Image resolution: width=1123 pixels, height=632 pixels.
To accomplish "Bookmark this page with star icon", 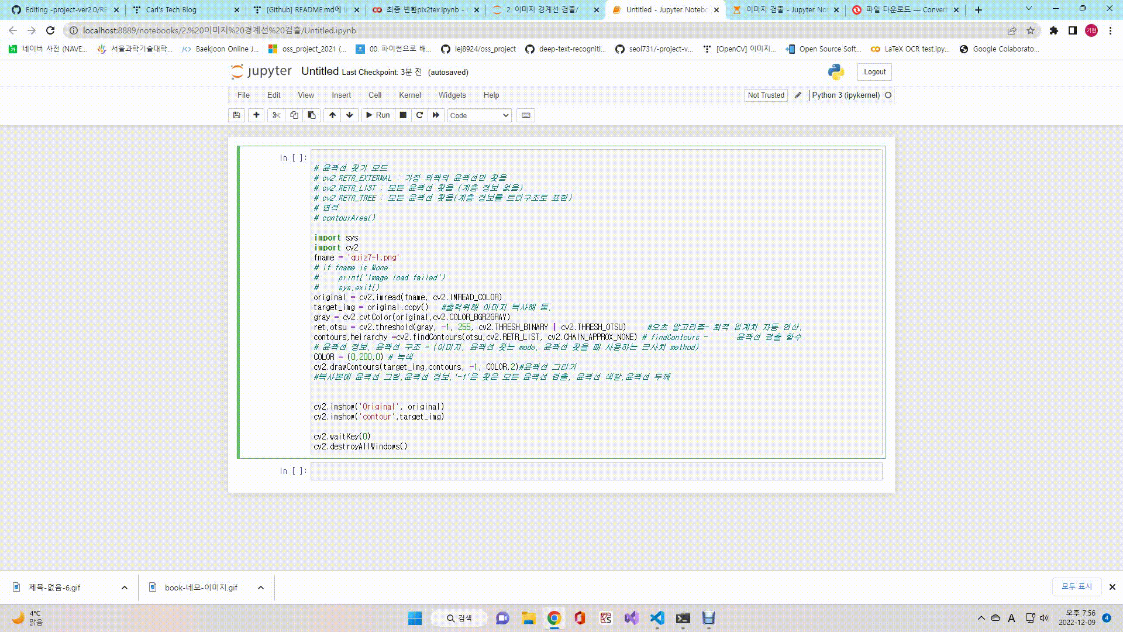I will click(1031, 30).
